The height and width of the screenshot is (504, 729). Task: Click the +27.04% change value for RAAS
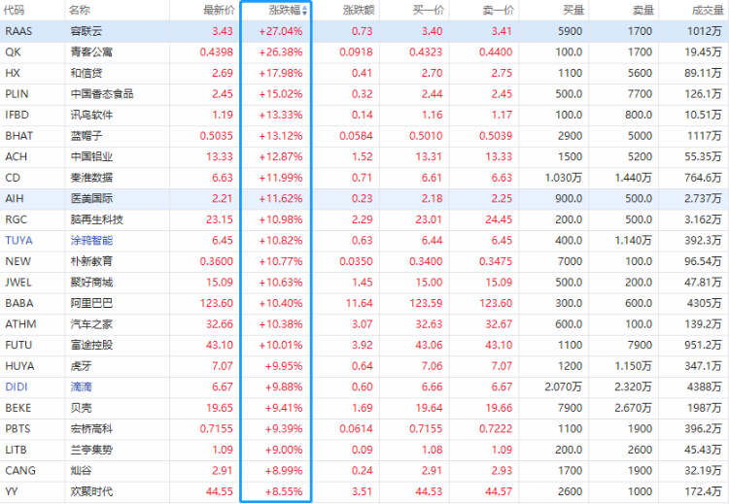[280, 31]
